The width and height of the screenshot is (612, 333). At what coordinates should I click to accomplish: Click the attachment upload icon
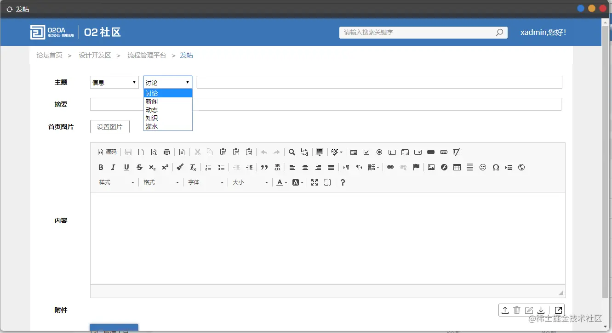click(x=505, y=310)
